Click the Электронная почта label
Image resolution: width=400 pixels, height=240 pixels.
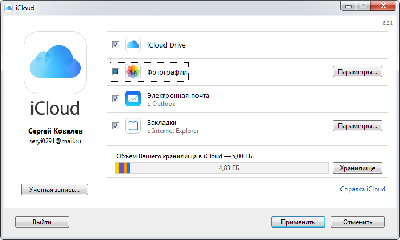click(x=178, y=95)
